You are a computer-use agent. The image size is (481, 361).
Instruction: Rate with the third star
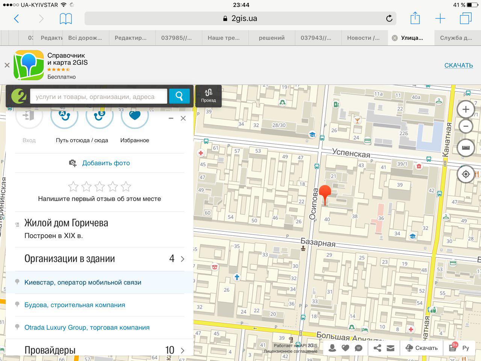[x=100, y=186]
